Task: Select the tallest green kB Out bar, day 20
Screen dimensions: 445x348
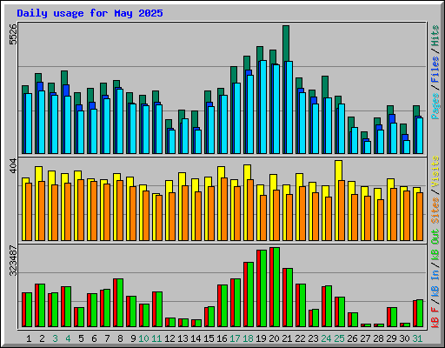Action: click(x=276, y=287)
